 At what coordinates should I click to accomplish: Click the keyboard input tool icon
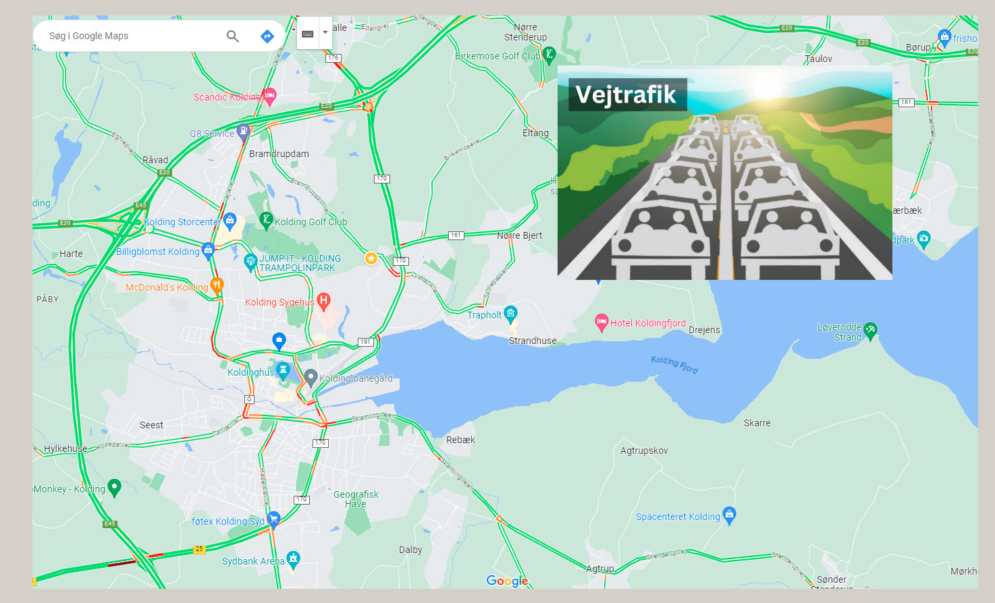pyautogui.click(x=308, y=34)
